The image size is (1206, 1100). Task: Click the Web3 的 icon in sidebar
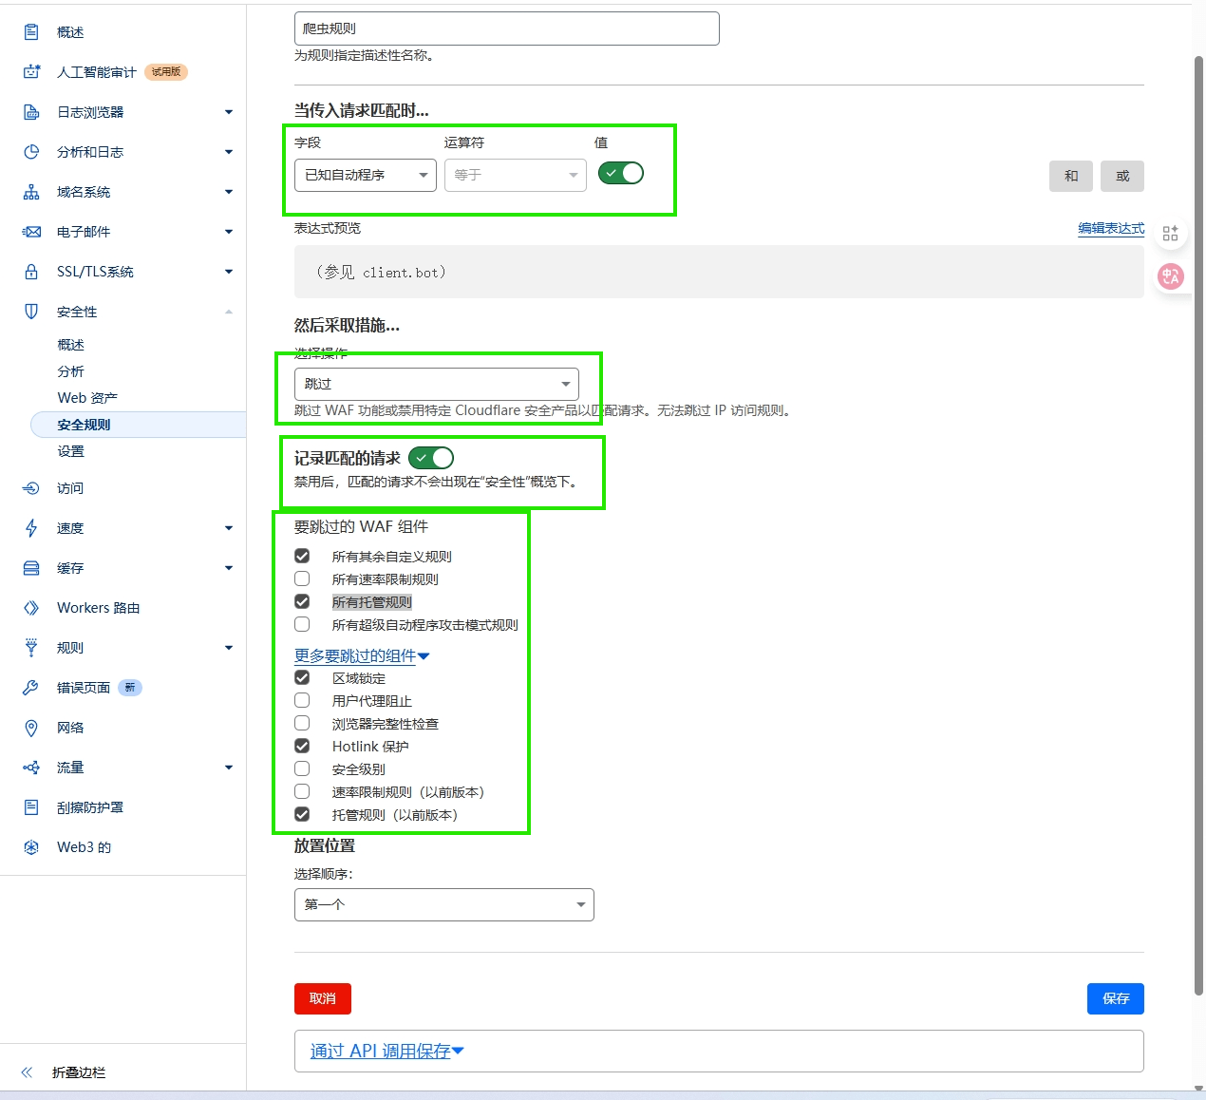pos(31,847)
